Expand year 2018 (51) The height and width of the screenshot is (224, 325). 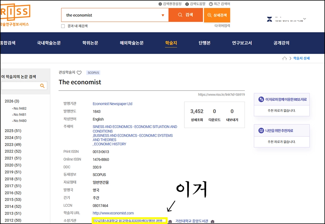(13, 179)
